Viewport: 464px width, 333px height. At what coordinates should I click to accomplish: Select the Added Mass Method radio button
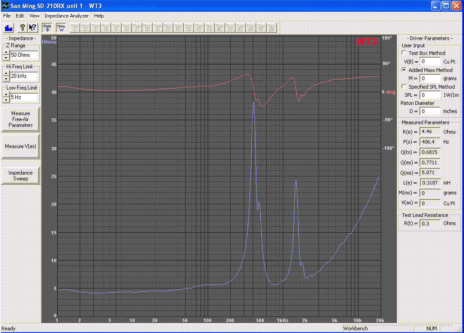click(x=404, y=70)
